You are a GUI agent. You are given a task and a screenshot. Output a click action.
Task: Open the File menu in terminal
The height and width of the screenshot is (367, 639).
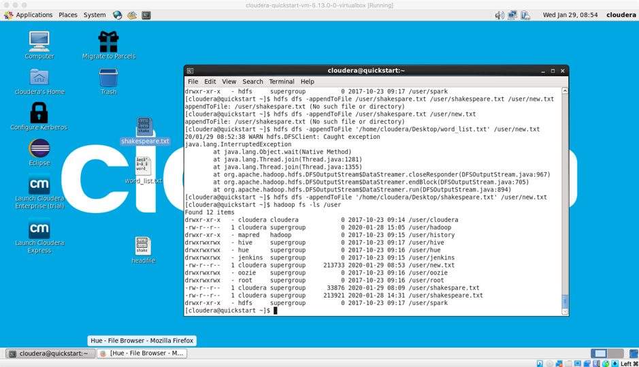point(193,82)
